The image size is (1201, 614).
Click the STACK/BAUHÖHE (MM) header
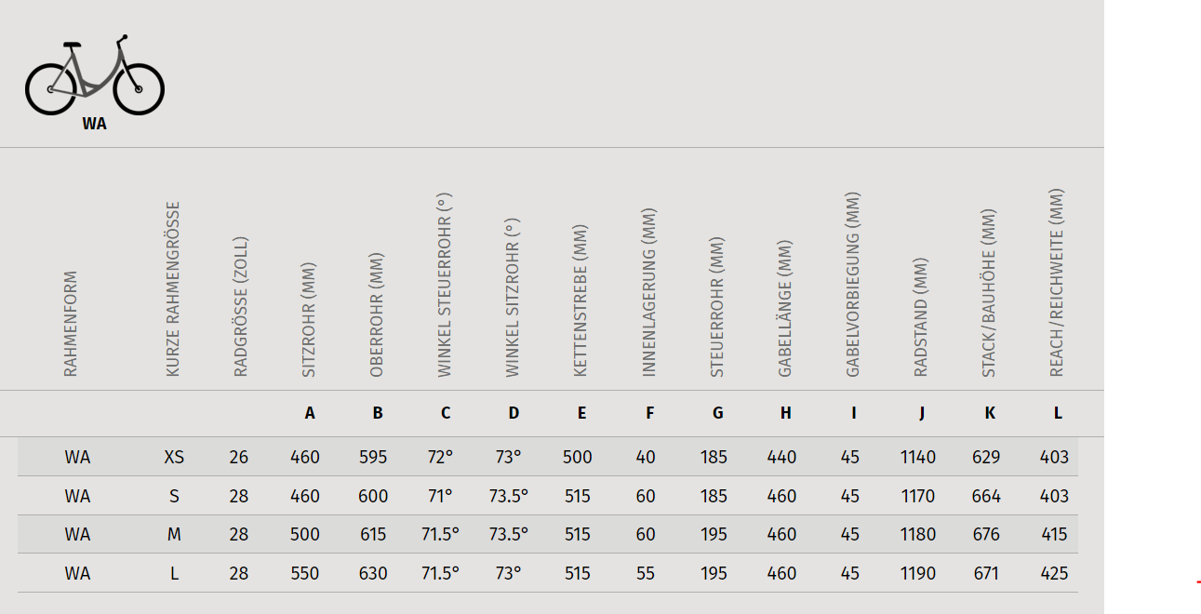pyautogui.click(x=989, y=293)
